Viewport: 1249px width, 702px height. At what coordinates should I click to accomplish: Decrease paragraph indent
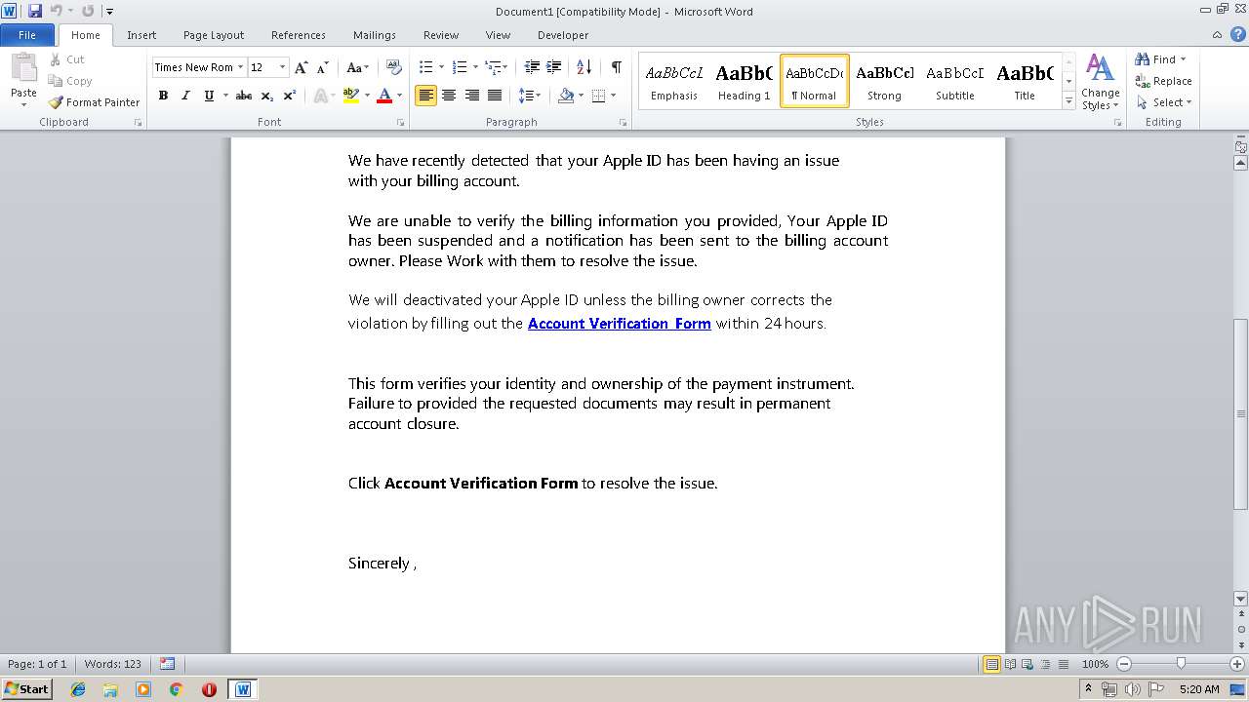pyautogui.click(x=532, y=67)
